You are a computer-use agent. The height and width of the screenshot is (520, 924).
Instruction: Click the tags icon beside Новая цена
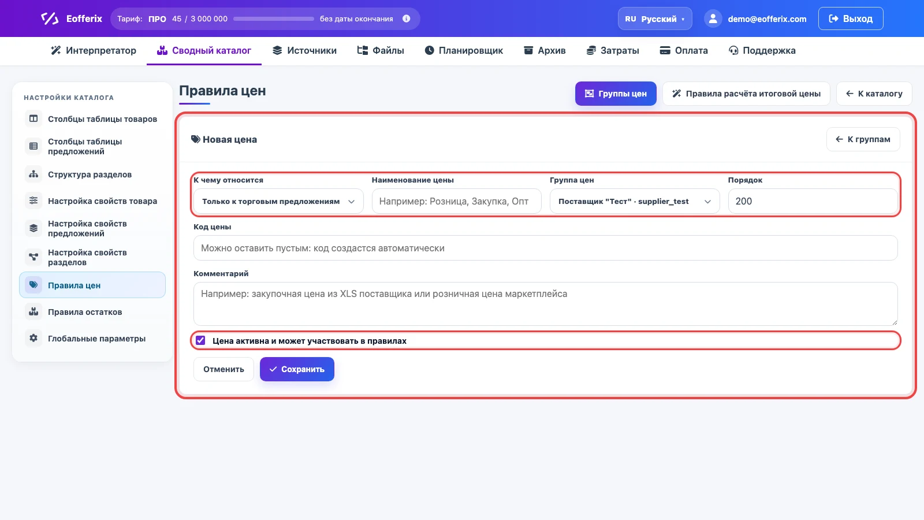(196, 139)
